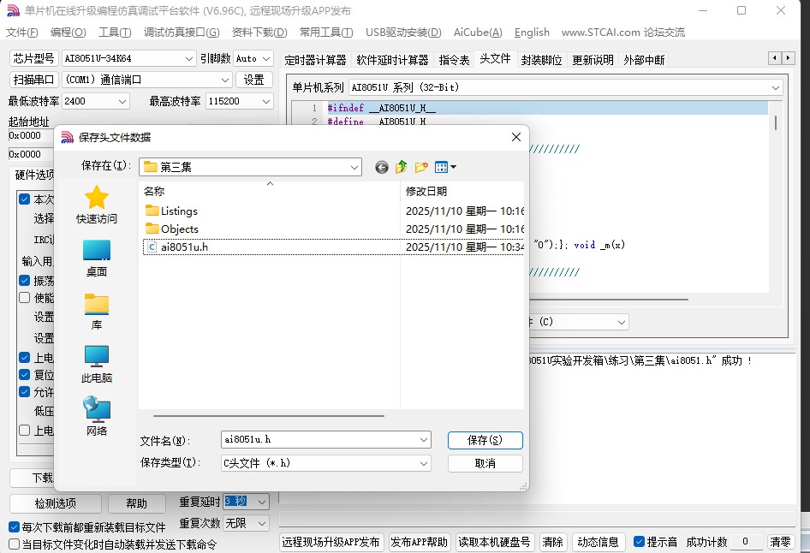Go up one folder level icon

[401, 167]
